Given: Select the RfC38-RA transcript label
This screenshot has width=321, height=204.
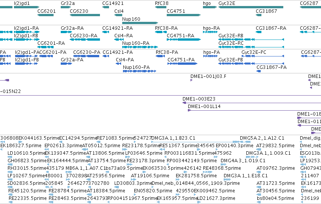Looking at the screenshot, I should [x=166, y=28].
